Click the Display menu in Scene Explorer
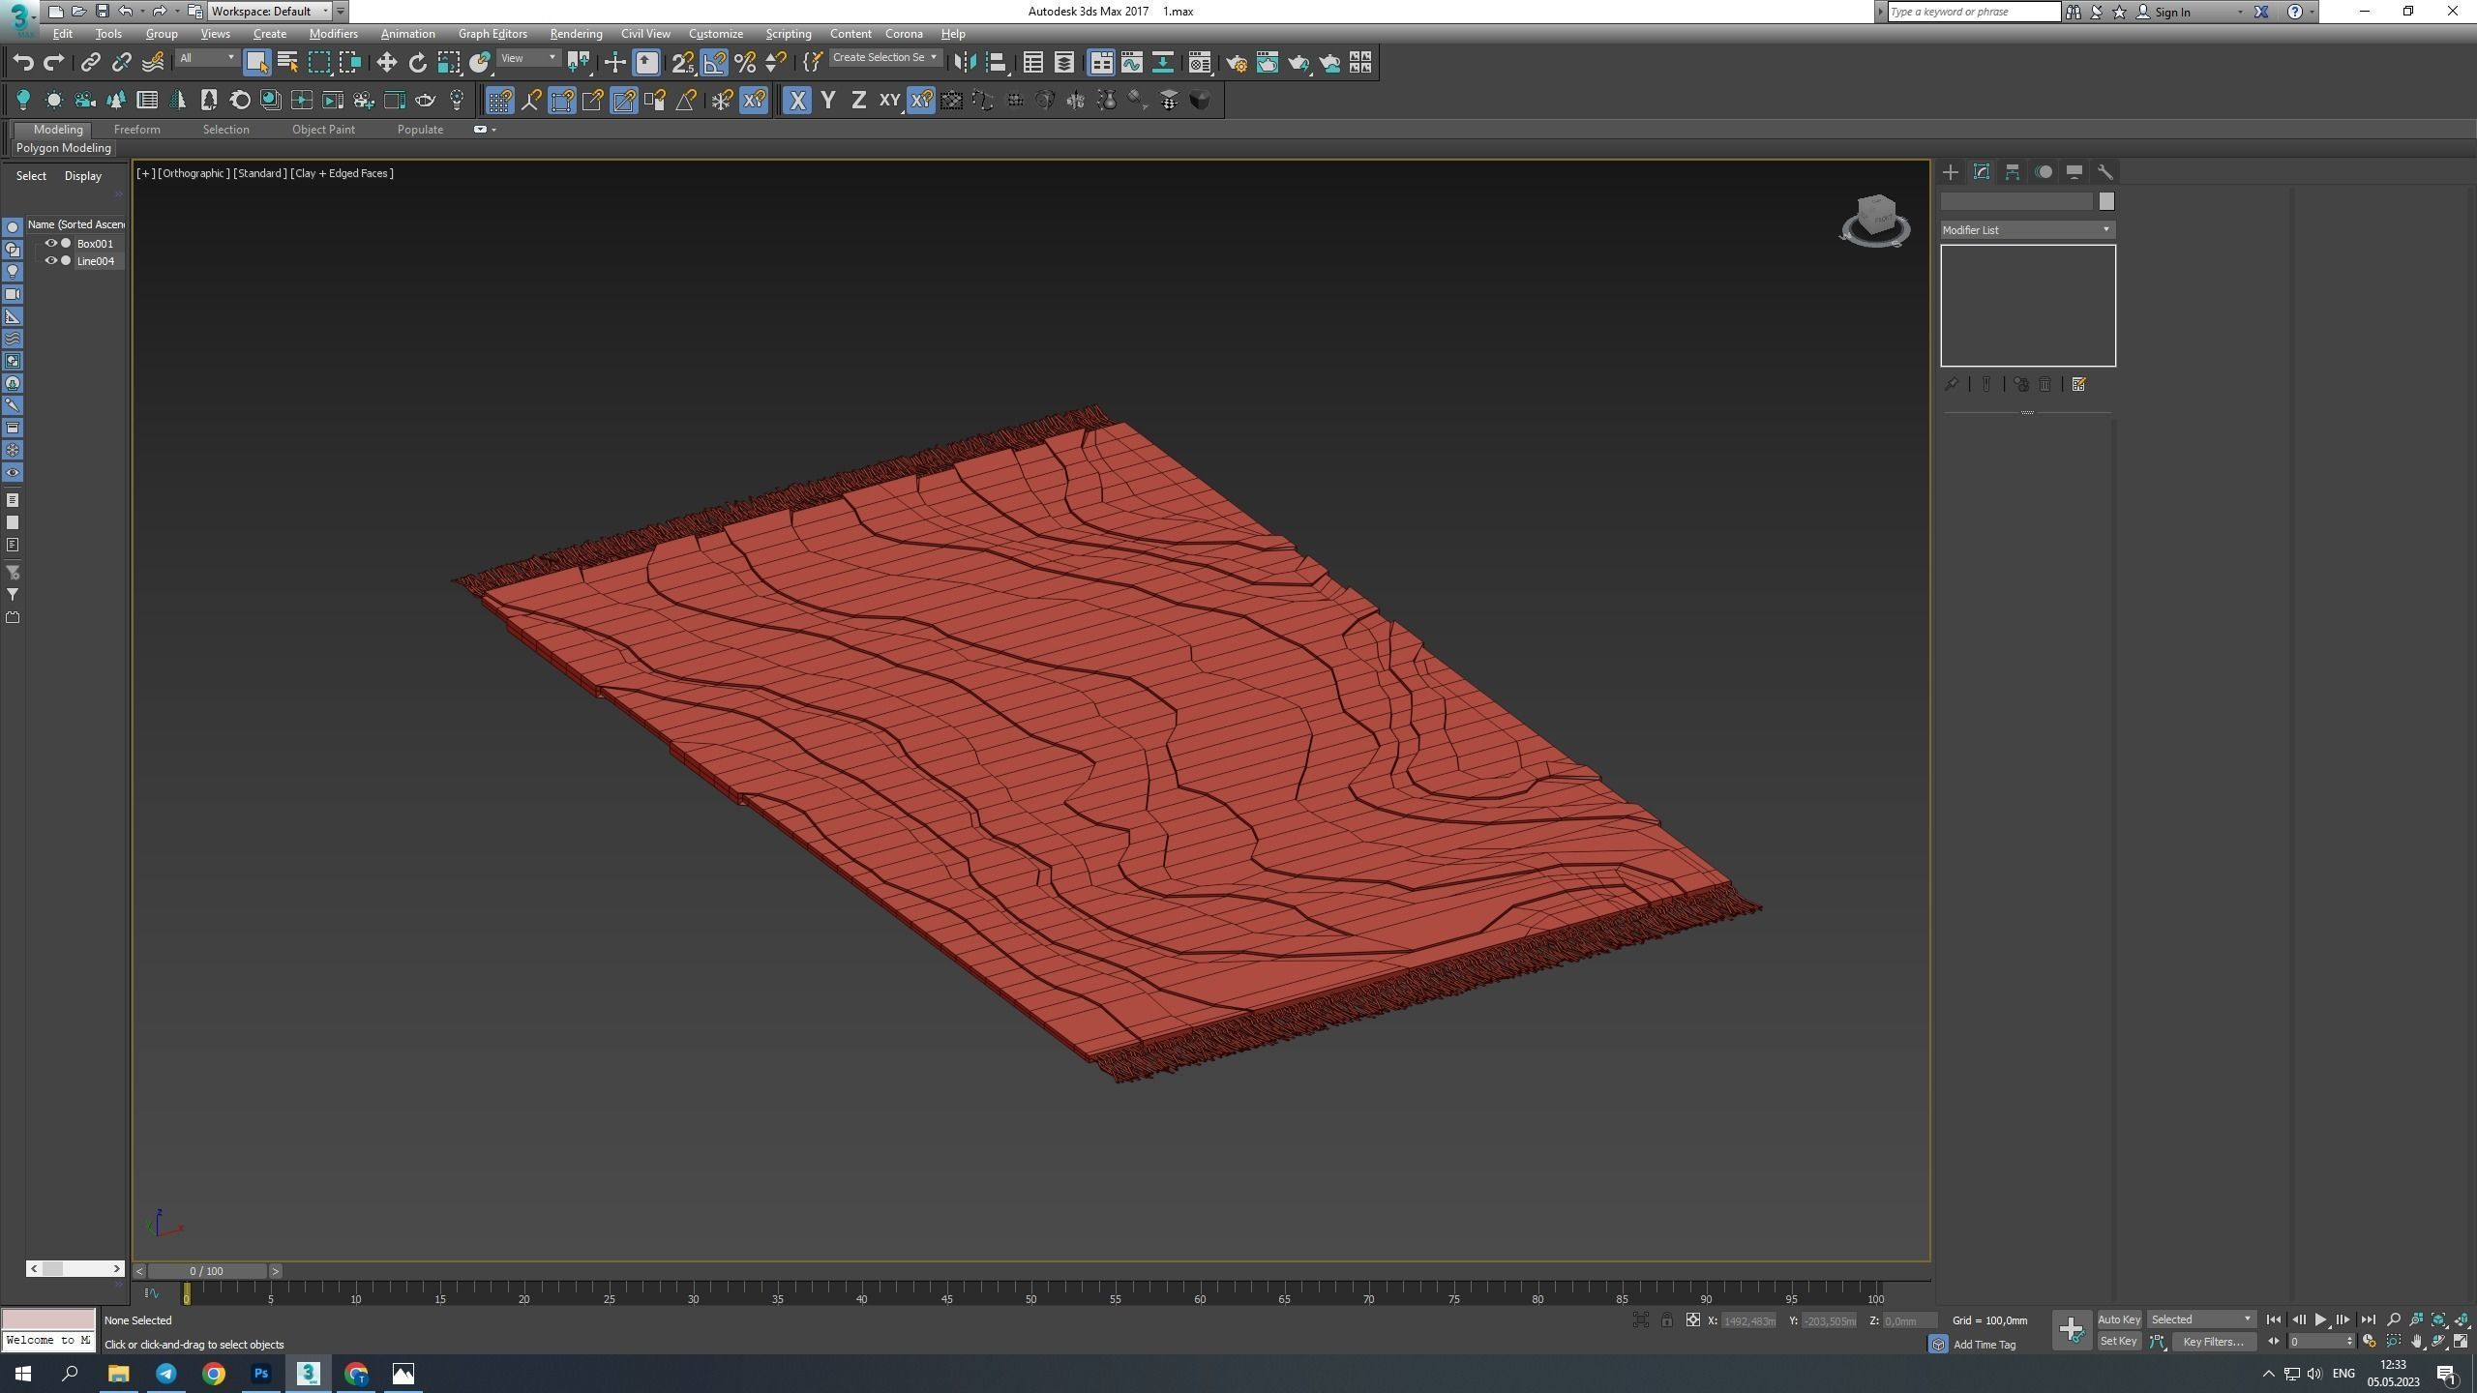The width and height of the screenshot is (2477, 1393). pyautogui.click(x=83, y=176)
